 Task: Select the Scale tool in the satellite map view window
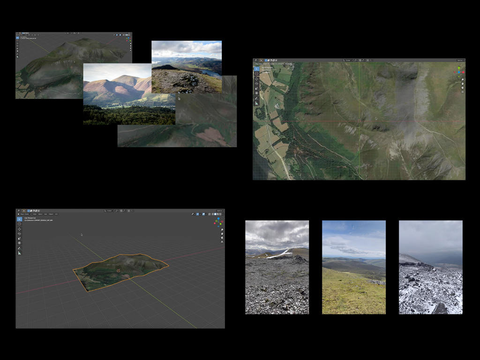pos(256,89)
